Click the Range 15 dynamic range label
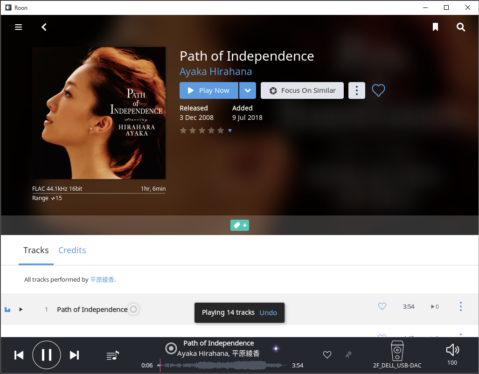The height and width of the screenshot is (374, 479). point(47,198)
